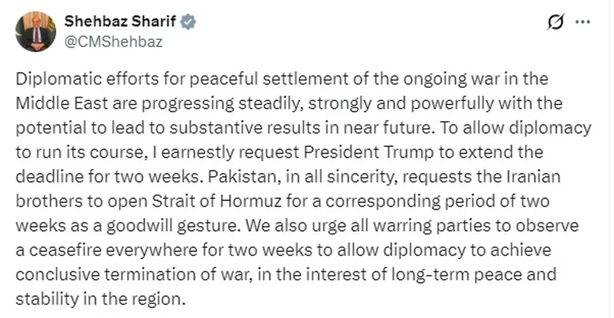The image size is (614, 318).
Task: Click the phrase 'President Trump' in the post
Action: coord(369,152)
